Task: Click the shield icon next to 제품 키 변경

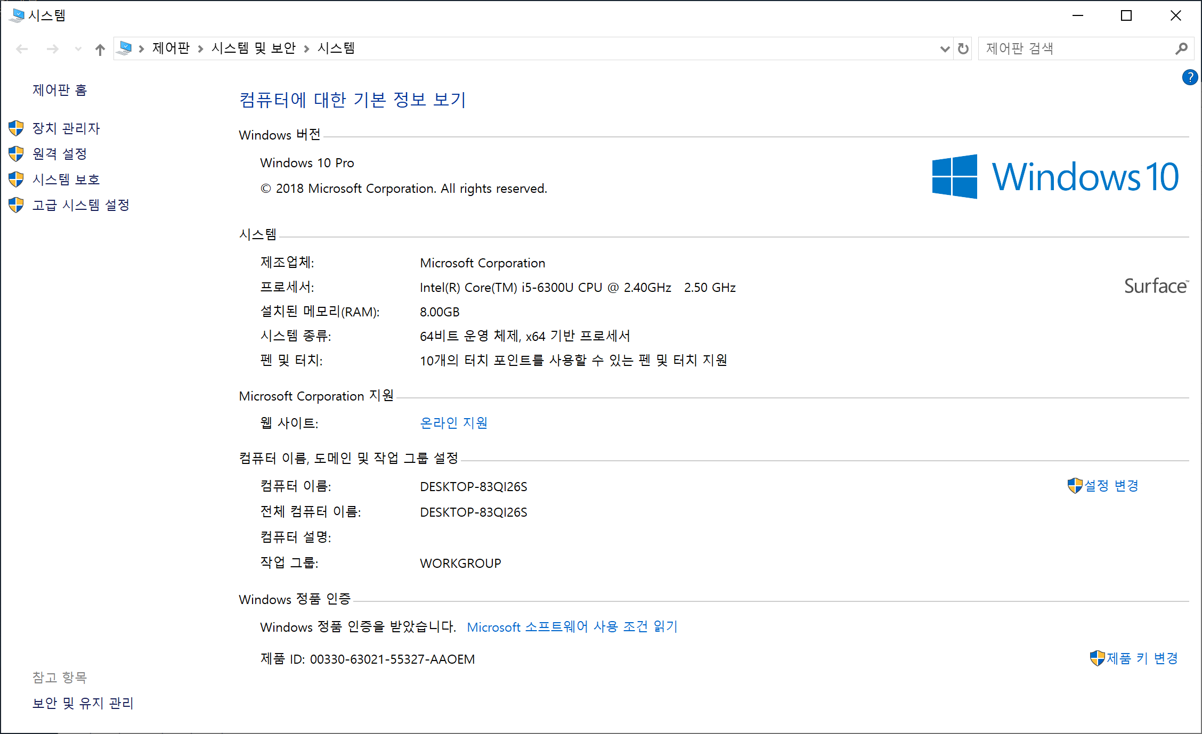Action: (1098, 658)
